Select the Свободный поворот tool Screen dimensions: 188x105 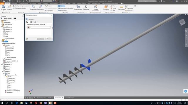[19, 8]
